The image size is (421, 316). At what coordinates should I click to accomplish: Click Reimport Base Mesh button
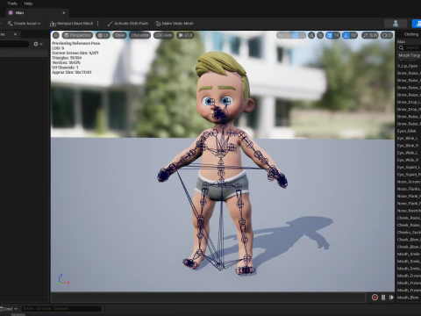72,24
